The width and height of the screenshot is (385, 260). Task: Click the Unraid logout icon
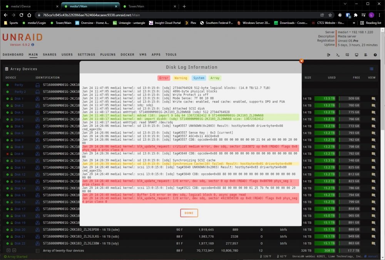point(328,55)
